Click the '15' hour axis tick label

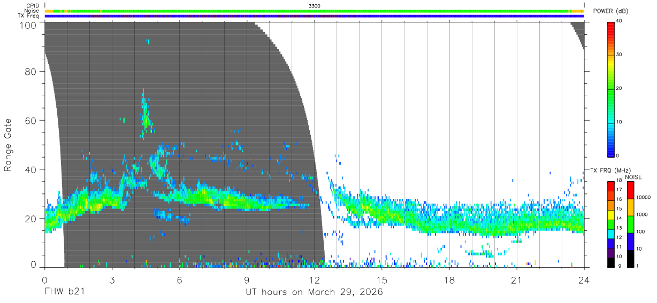click(382, 280)
